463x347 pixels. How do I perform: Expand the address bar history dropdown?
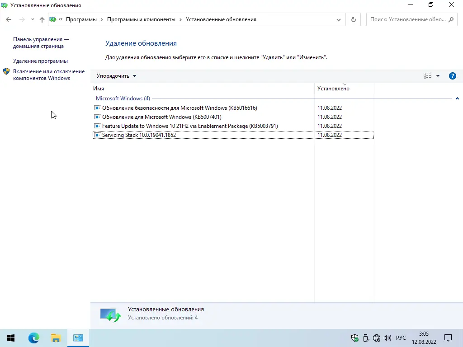click(x=338, y=20)
